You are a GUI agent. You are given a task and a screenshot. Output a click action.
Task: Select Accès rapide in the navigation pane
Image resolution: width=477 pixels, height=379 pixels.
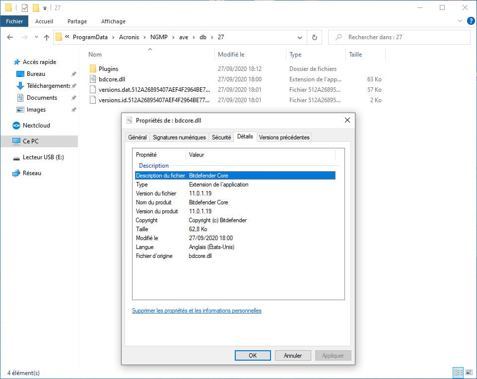click(39, 62)
